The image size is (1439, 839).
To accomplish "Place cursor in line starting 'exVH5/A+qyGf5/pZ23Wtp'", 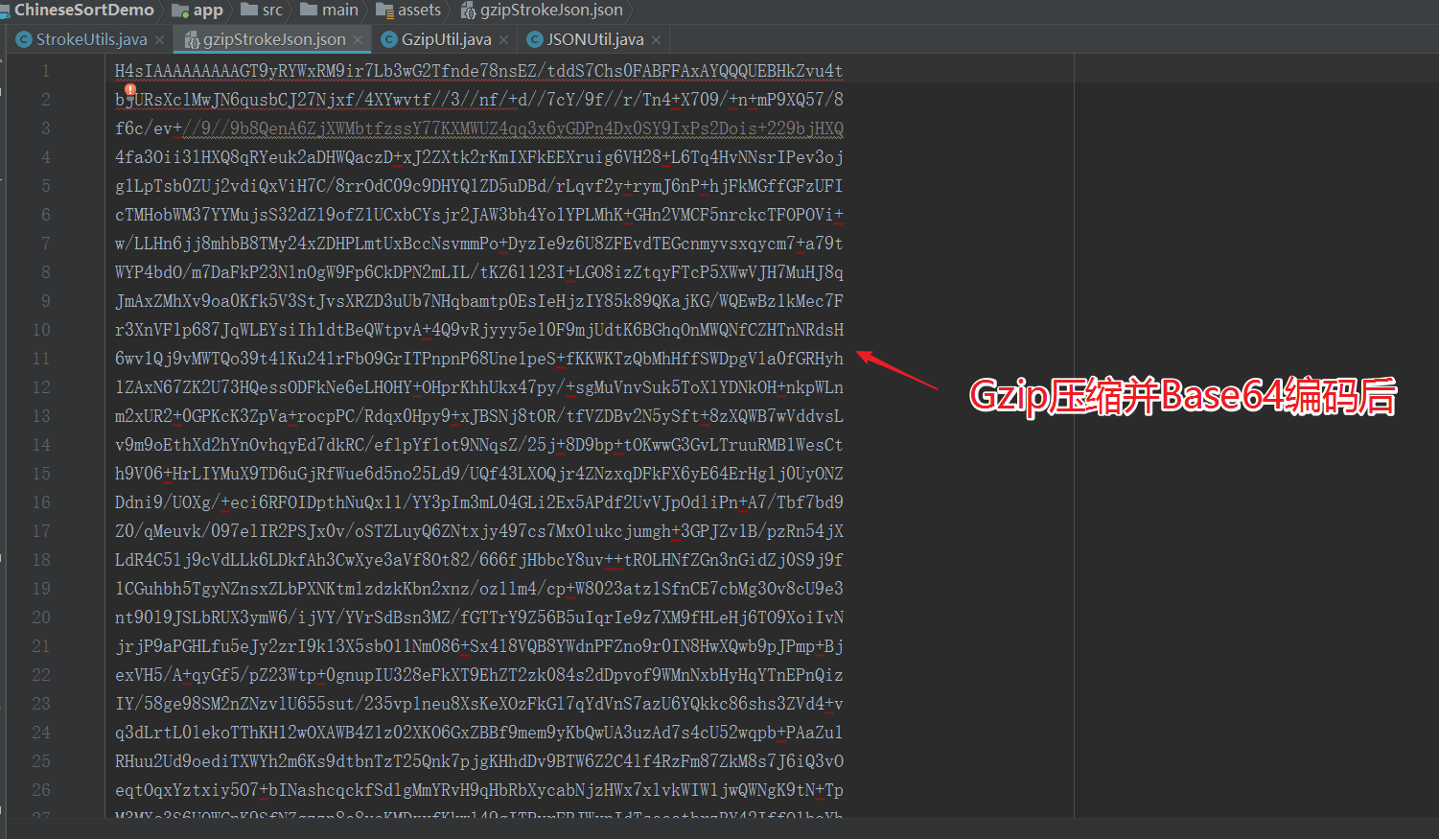I will (x=479, y=675).
